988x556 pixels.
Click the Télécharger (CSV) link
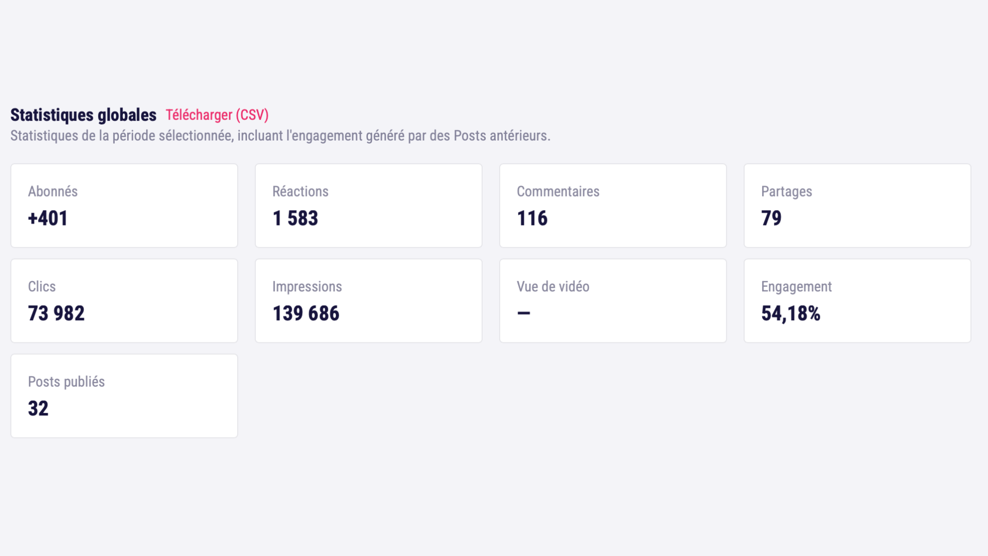[217, 115]
